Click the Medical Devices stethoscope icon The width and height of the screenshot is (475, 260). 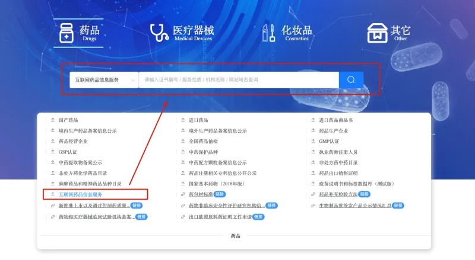click(x=159, y=33)
